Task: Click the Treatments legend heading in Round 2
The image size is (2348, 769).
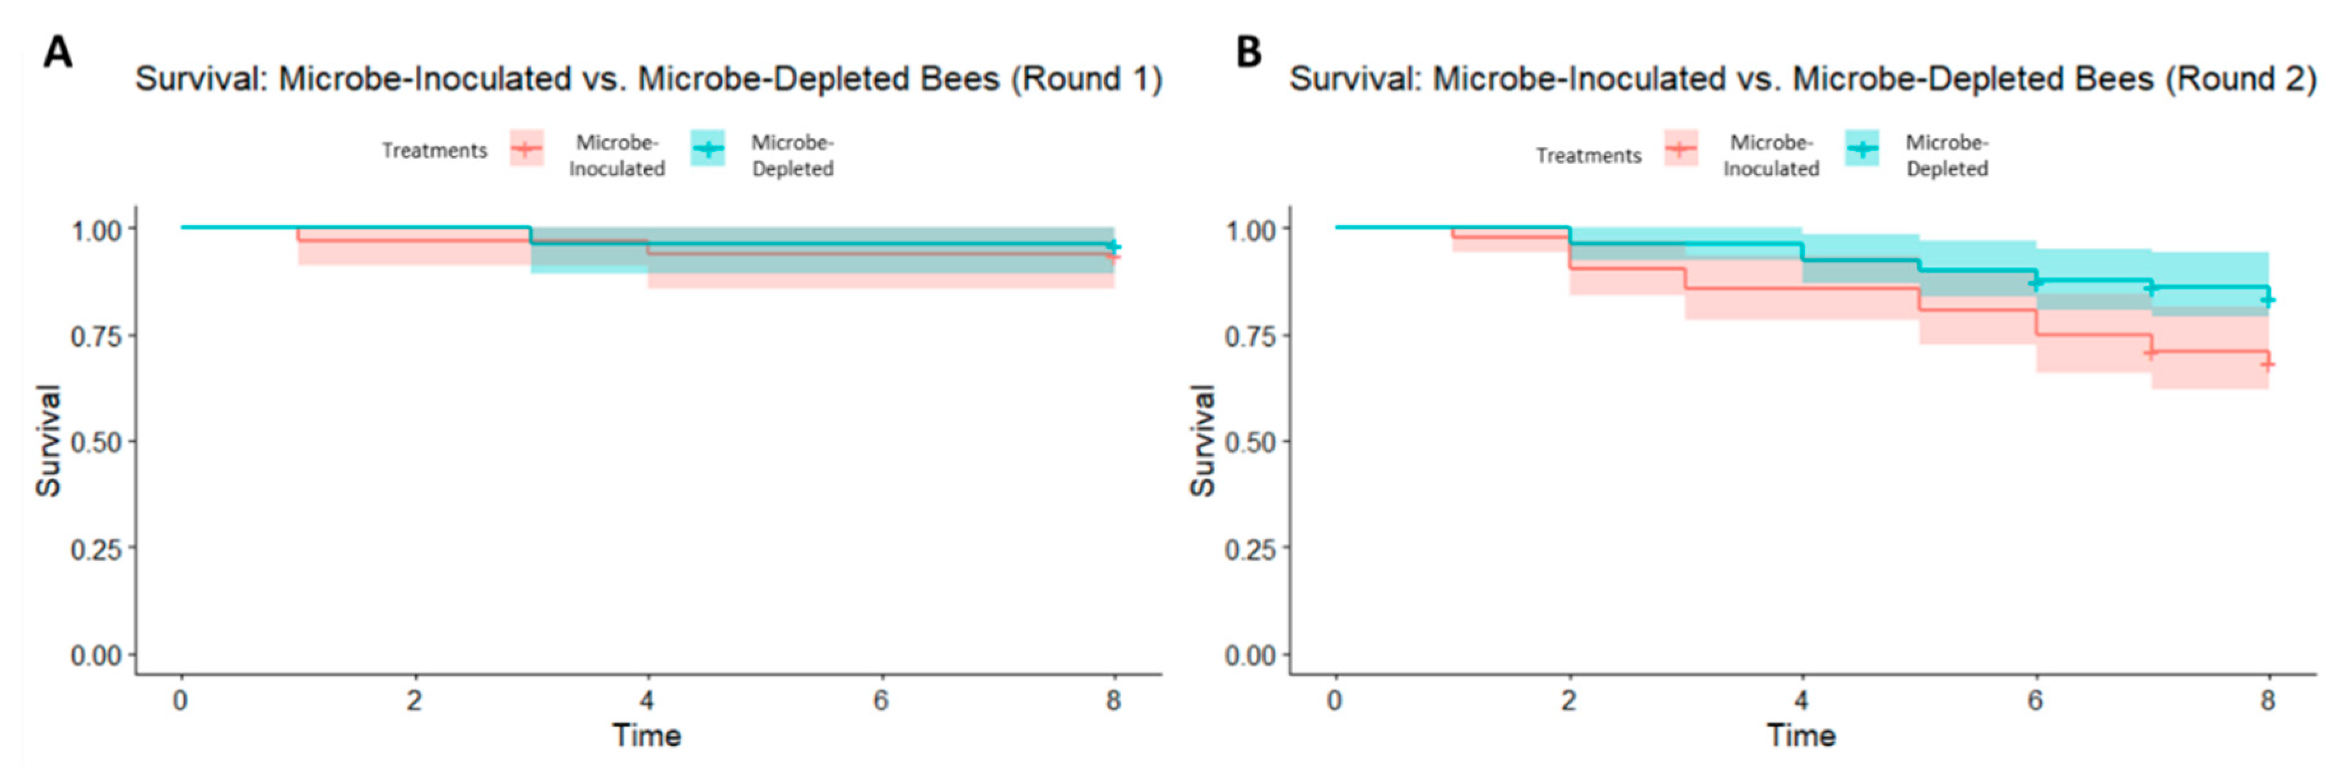Action: 1588,156
